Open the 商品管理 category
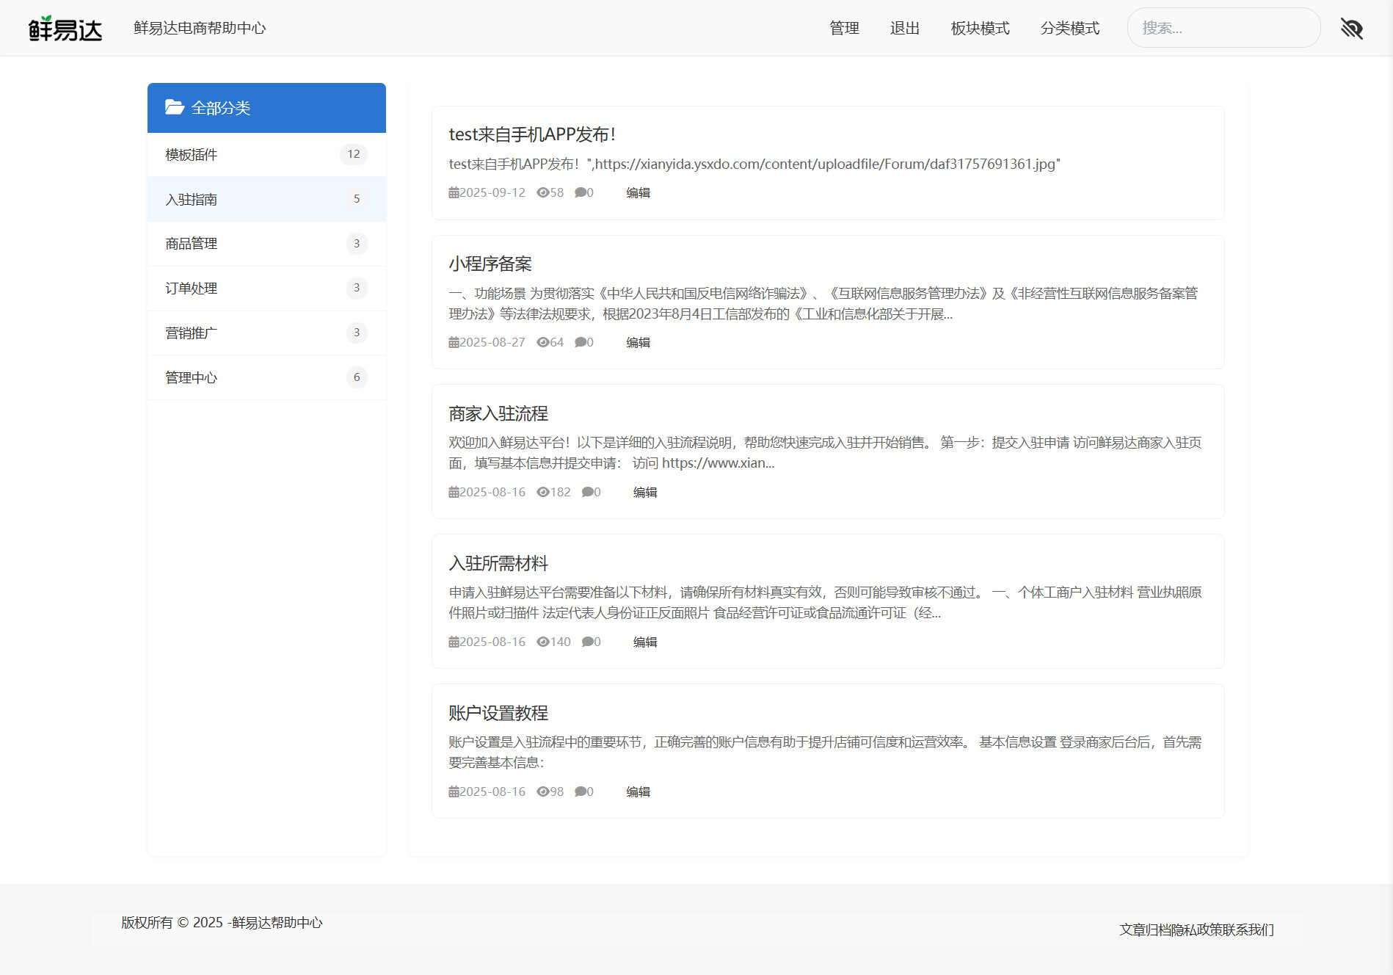Image resolution: width=1393 pixels, height=975 pixels. 192,244
